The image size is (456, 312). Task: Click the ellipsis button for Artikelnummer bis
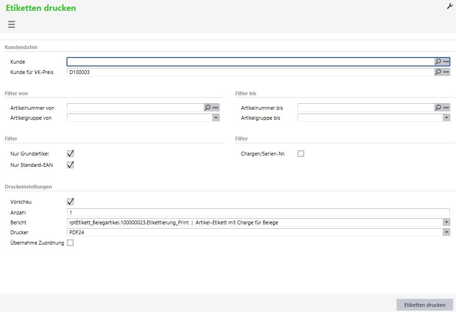click(446, 107)
